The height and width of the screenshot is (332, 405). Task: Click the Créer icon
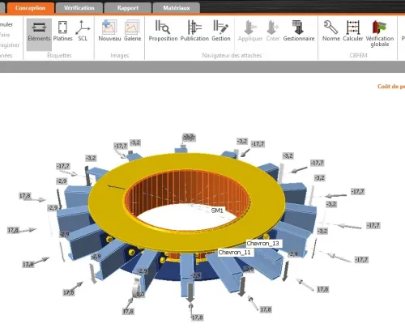point(273,31)
